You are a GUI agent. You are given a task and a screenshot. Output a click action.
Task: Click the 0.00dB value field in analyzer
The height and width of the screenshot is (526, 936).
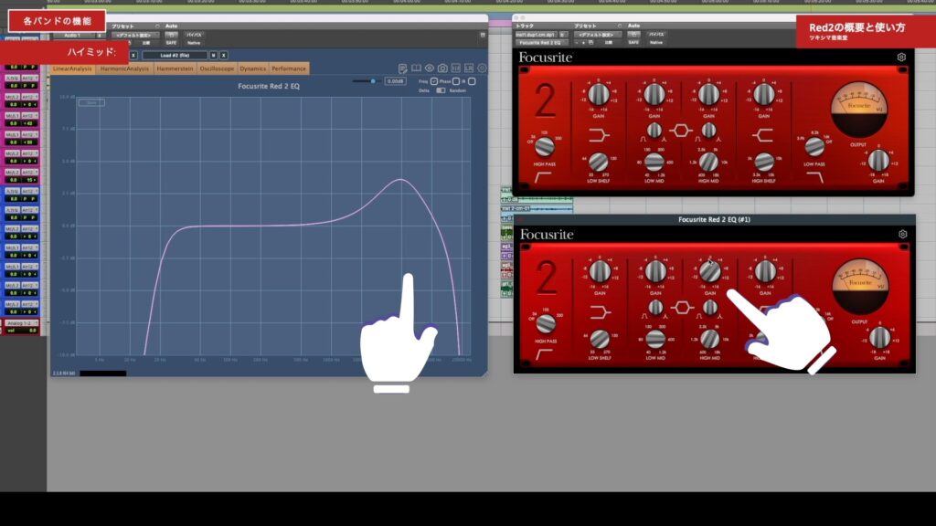click(x=395, y=81)
